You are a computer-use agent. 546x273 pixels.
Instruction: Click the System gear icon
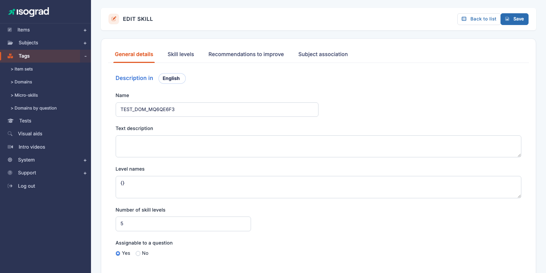pos(10,160)
